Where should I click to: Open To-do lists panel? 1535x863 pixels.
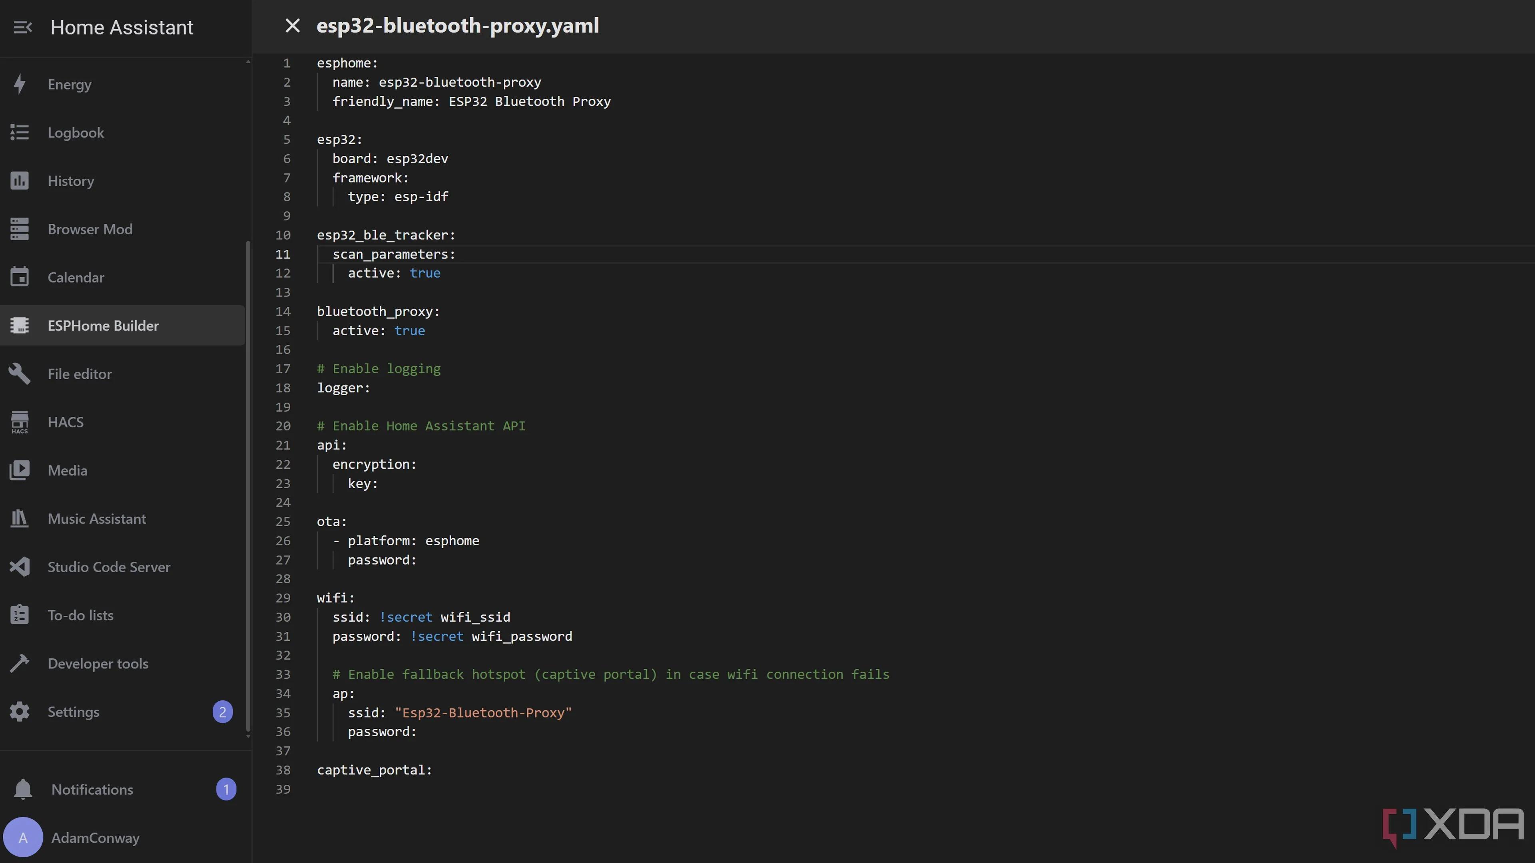coord(122,614)
